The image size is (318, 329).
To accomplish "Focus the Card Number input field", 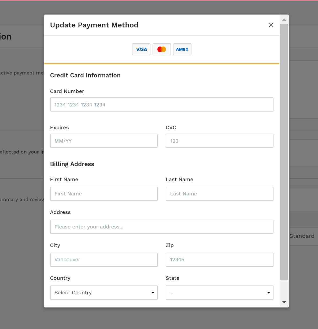I will pos(162,104).
